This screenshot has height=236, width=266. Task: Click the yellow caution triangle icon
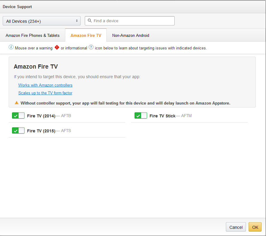pyautogui.click(x=17, y=103)
